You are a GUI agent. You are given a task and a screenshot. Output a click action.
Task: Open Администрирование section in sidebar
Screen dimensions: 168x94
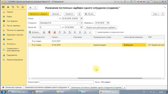15,60
